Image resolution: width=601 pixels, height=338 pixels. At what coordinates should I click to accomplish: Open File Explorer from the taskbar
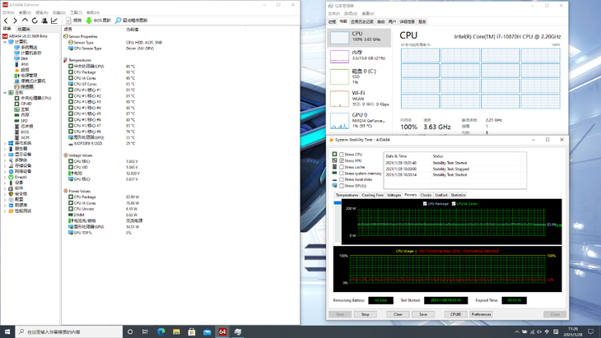[x=176, y=331]
